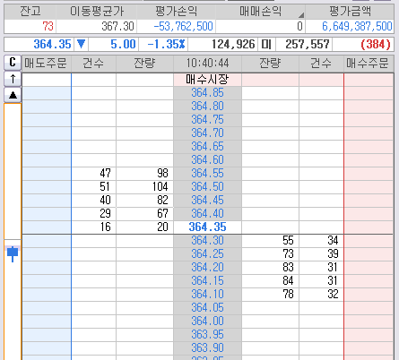Click the 평가금액 column header
Viewport: 399px width, 360px height.
tap(350, 12)
